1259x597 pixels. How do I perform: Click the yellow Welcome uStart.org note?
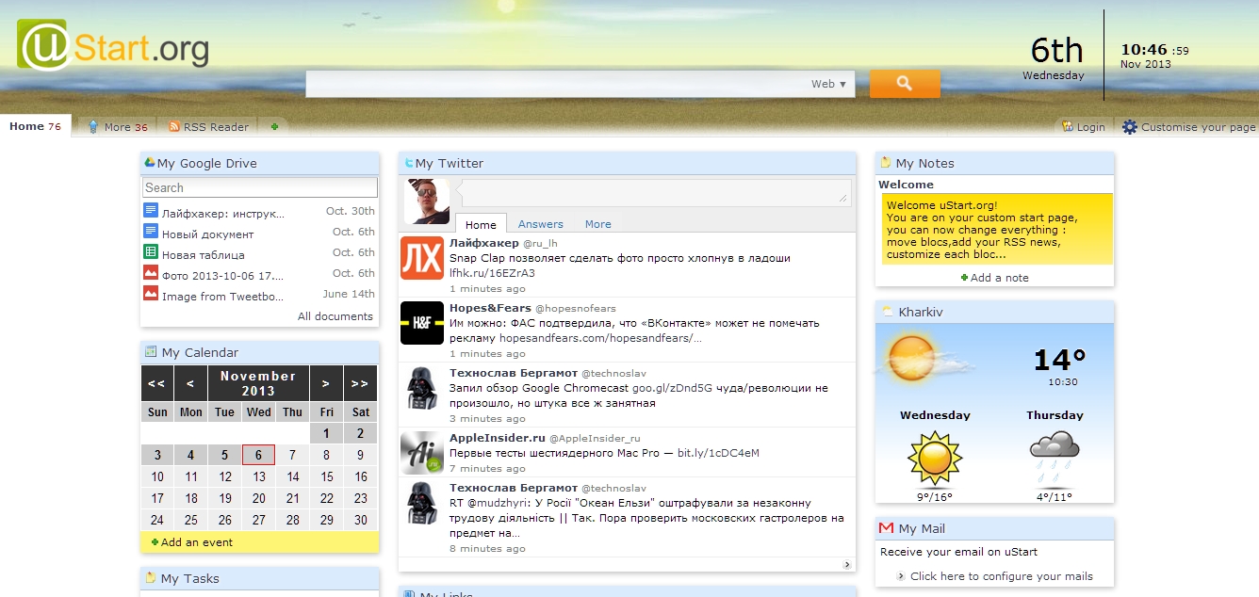tap(997, 230)
